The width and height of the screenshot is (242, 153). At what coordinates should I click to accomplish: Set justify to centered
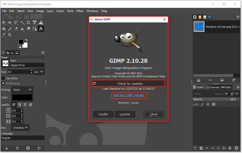tap(25, 105)
